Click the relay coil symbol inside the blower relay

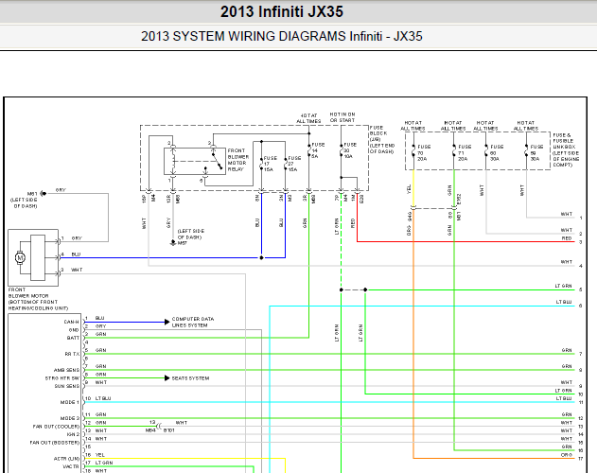click(x=173, y=162)
